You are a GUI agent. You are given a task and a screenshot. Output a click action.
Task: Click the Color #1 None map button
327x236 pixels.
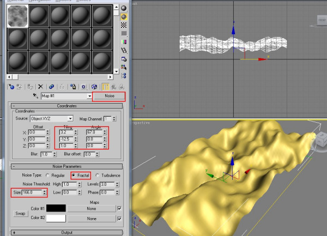[x=92, y=209]
